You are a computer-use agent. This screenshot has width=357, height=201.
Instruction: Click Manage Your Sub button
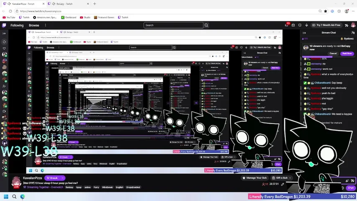click(254, 178)
